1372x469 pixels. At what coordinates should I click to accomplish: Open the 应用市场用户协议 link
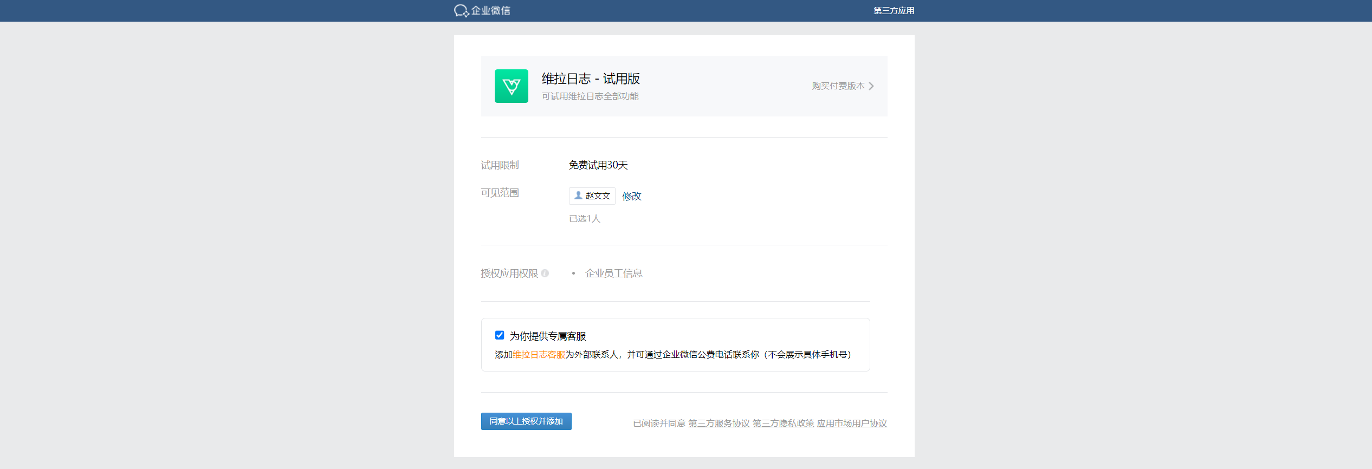coord(852,424)
